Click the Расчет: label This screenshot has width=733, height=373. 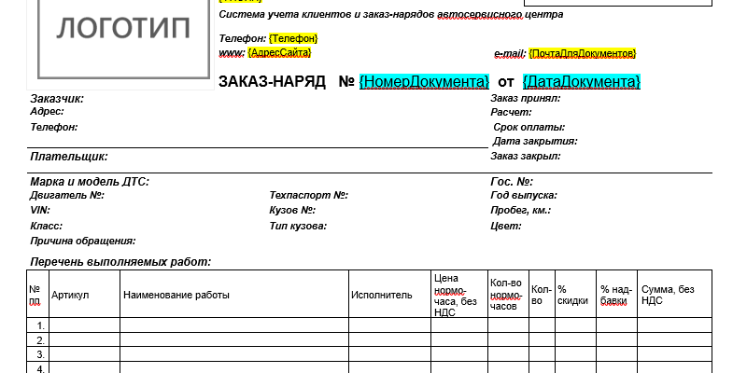[511, 113]
